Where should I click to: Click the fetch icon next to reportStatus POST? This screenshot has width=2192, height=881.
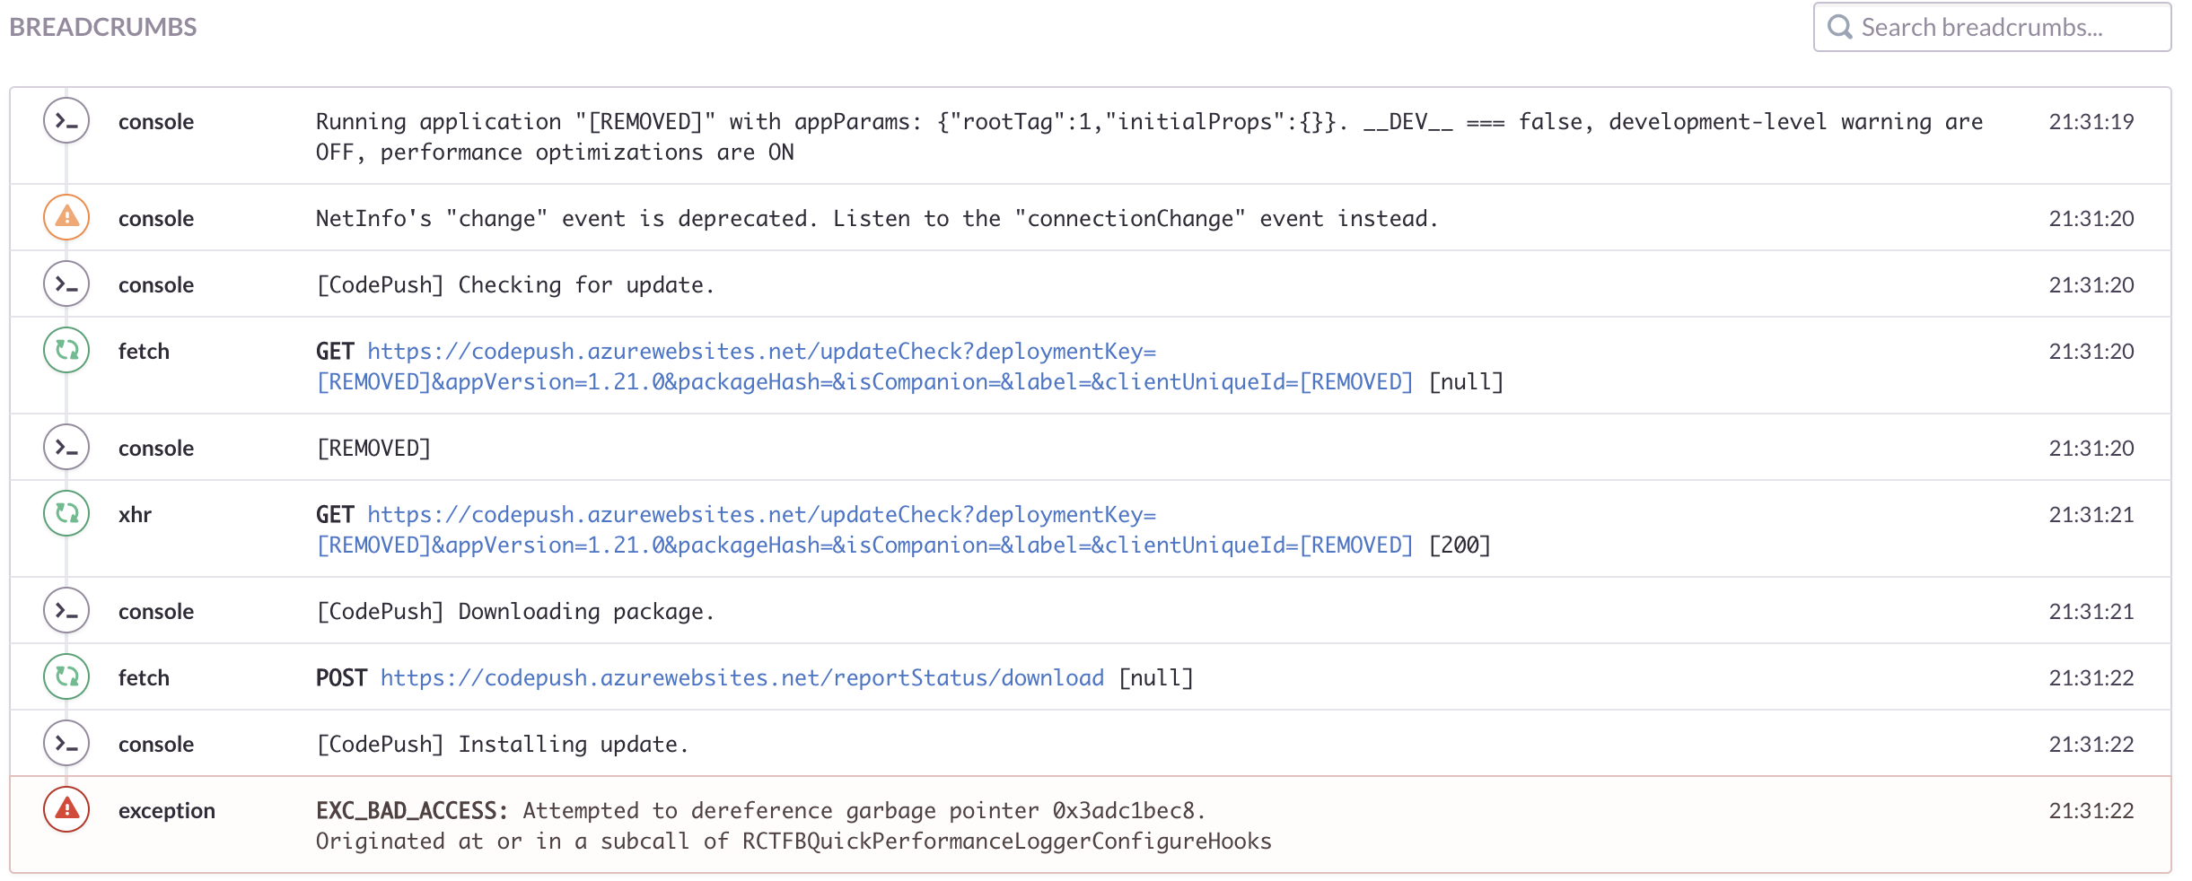(66, 676)
